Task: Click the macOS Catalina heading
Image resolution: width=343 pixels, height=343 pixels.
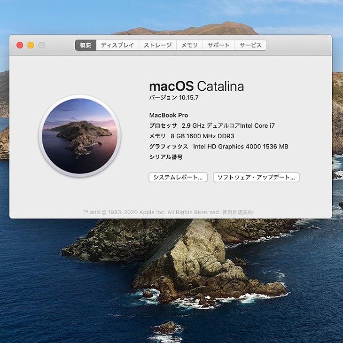Action: point(196,86)
